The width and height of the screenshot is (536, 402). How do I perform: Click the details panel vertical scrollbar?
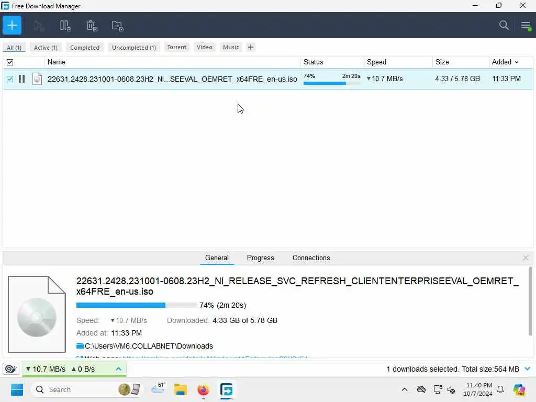point(531,301)
